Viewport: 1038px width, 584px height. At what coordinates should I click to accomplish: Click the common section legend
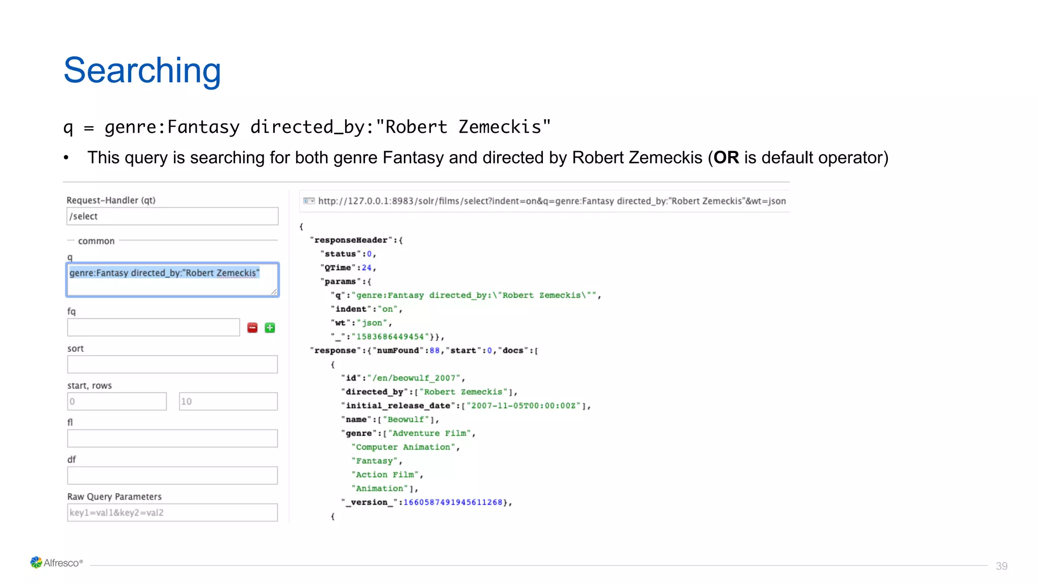coord(96,241)
